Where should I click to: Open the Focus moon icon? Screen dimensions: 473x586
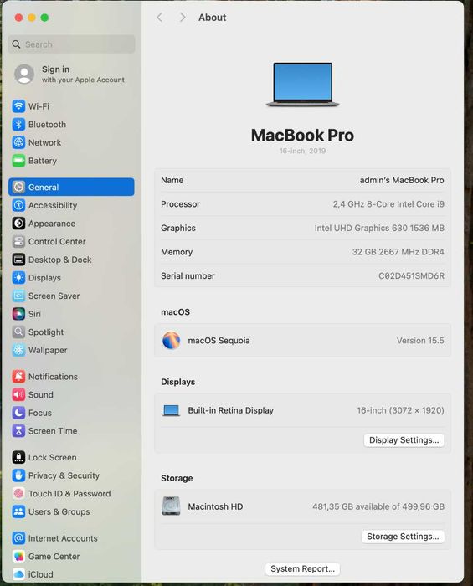click(x=18, y=413)
